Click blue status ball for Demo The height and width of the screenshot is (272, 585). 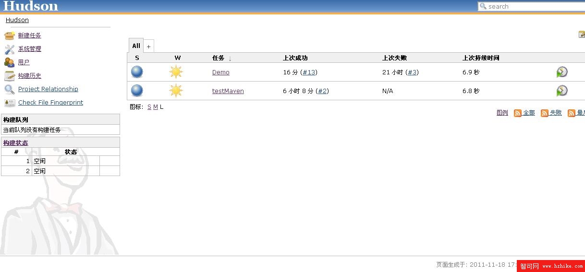coord(137,72)
